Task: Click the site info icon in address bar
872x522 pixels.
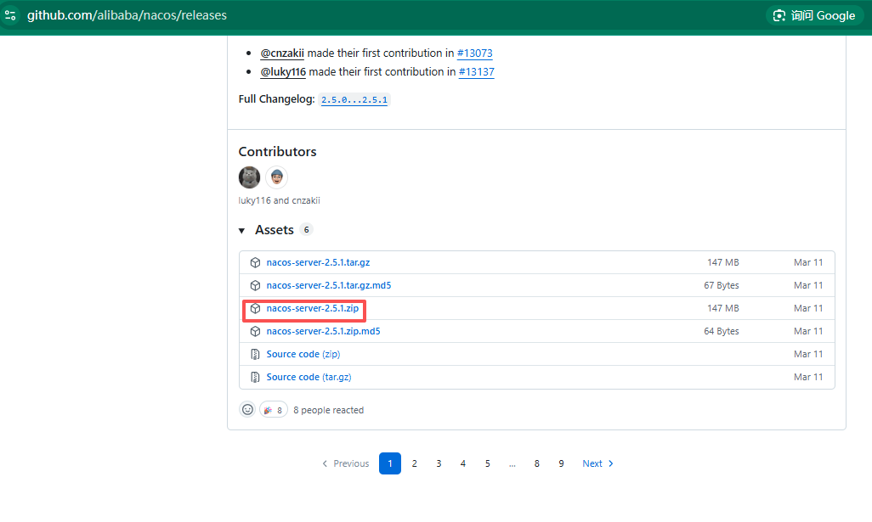Action: click(x=10, y=15)
